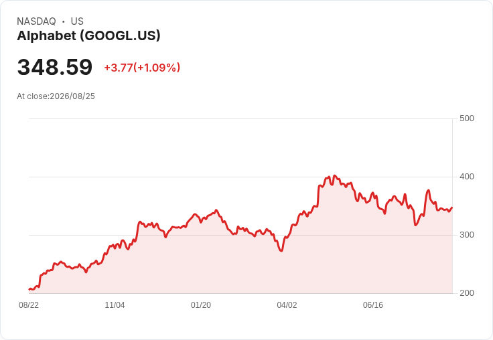
Task: Click the 500 price axis label
Action: coord(467,118)
